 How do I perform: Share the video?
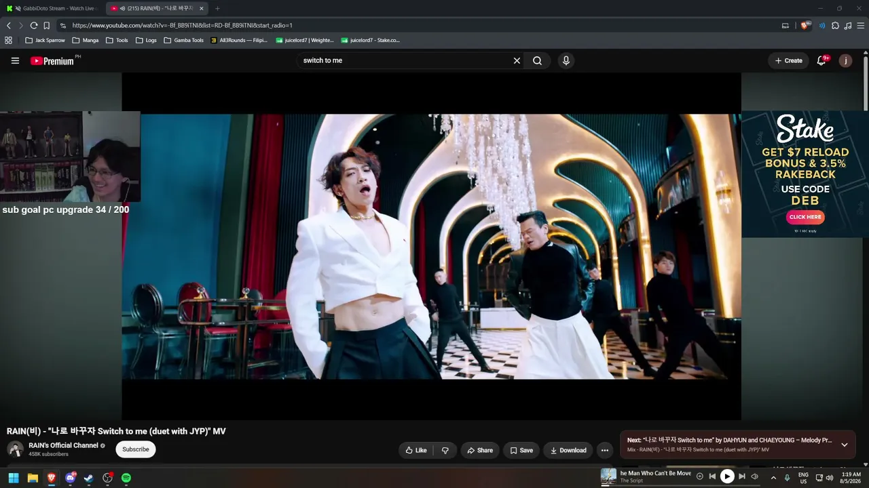coord(480,450)
